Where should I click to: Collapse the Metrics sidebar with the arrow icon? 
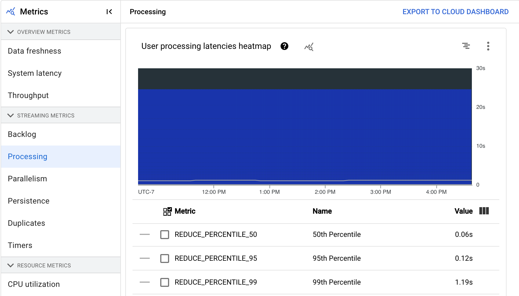pos(109,12)
